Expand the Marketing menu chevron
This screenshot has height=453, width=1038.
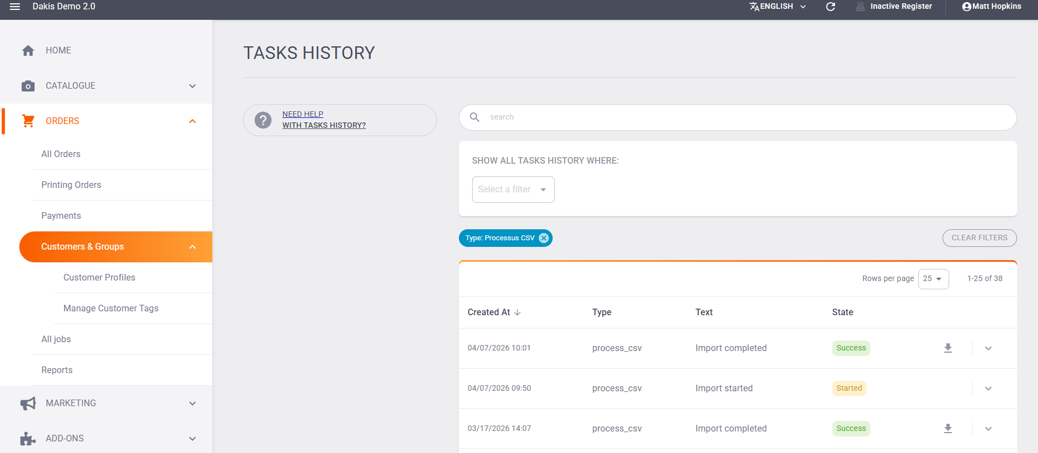[192, 403]
